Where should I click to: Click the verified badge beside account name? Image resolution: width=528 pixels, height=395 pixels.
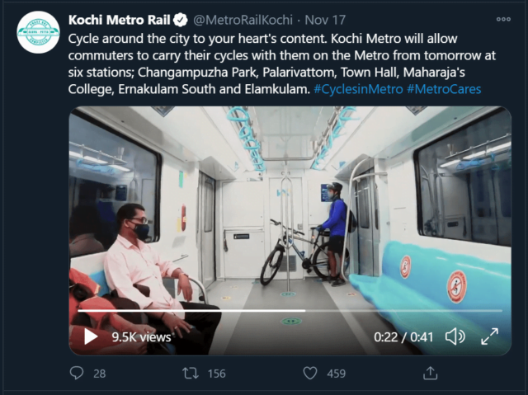(180, 20)
